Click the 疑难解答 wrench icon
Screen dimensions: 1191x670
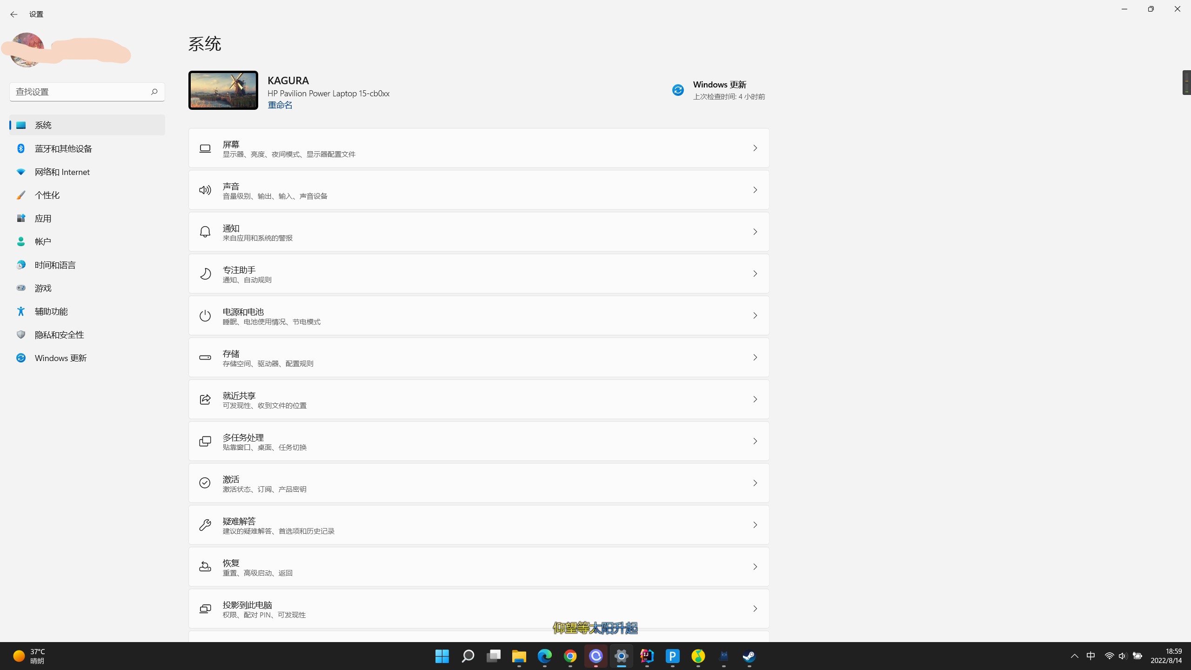pos(205,525)
